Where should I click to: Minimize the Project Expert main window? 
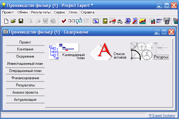click(x=159, y=5)
